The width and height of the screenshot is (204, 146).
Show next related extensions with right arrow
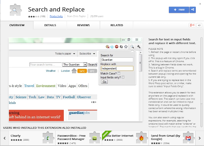(x=200, y=138)
